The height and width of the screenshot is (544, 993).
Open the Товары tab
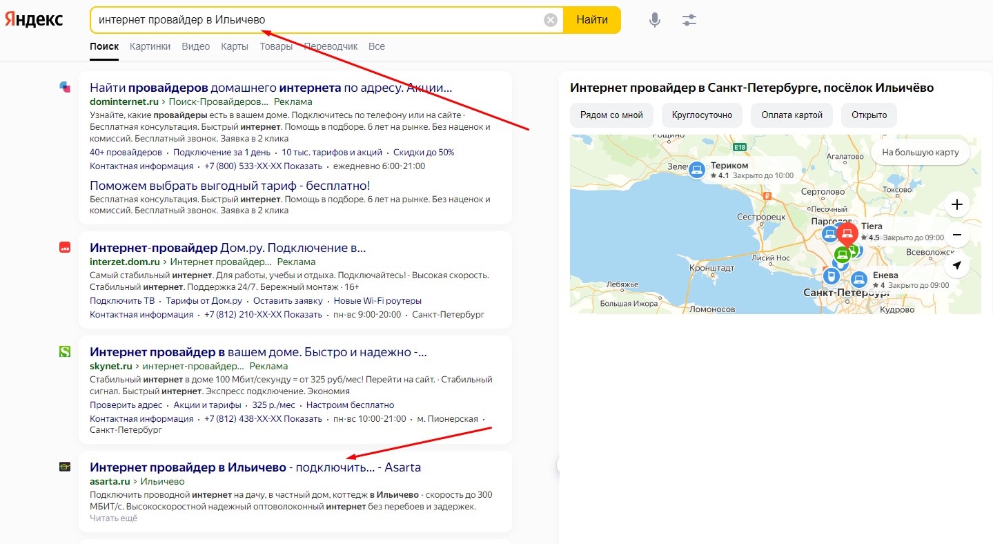(276, 46)
